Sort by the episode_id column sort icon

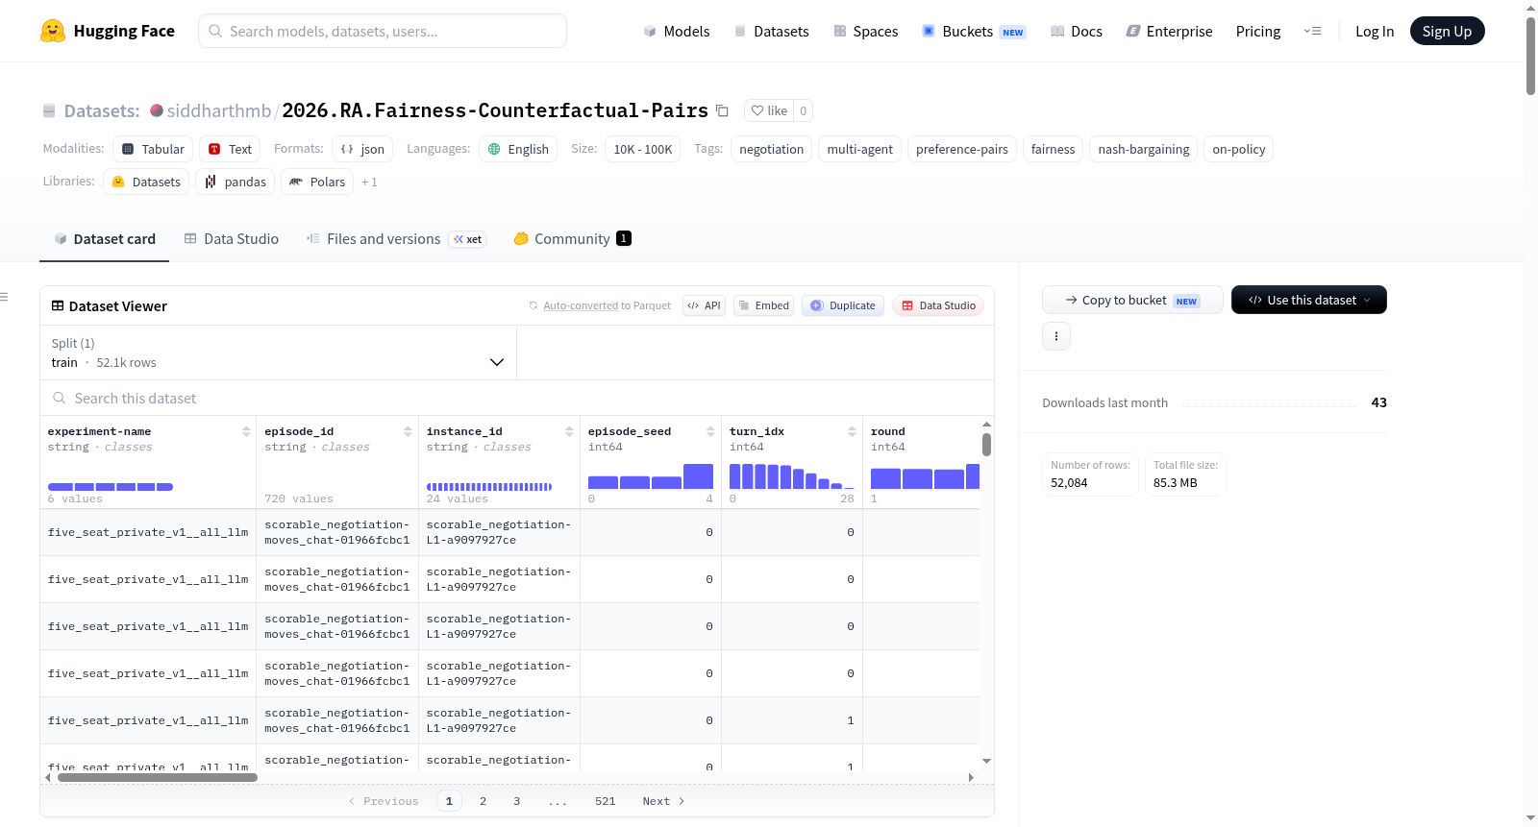[409, 431]
